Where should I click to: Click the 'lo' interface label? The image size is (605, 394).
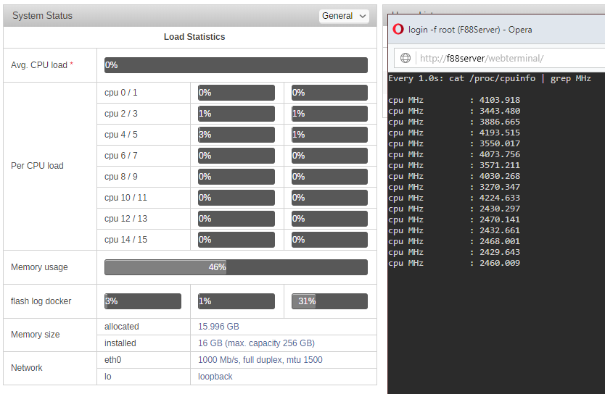pyautogui.click(x=107, y=377)
